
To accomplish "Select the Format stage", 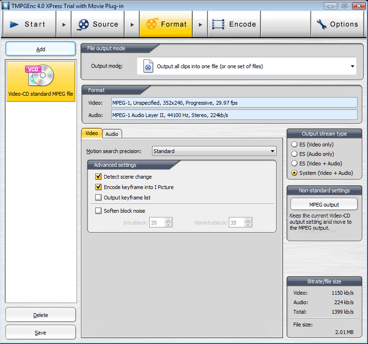I will 166,24.
